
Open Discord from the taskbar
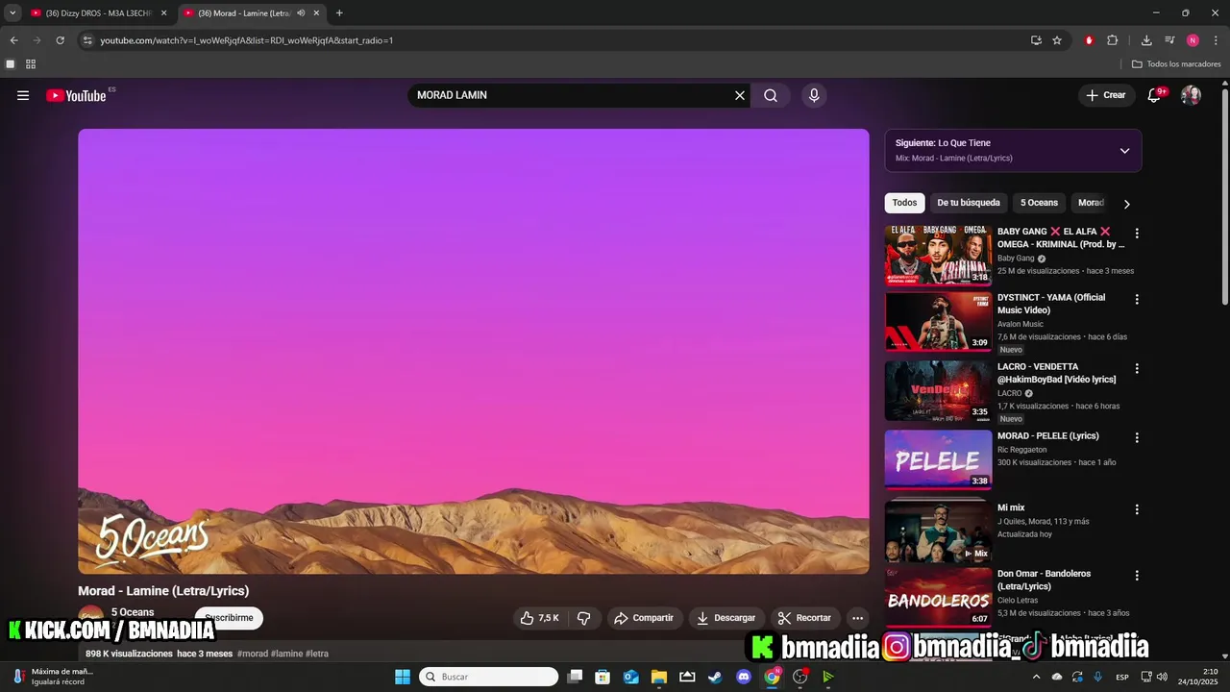[x=743, y=677]
